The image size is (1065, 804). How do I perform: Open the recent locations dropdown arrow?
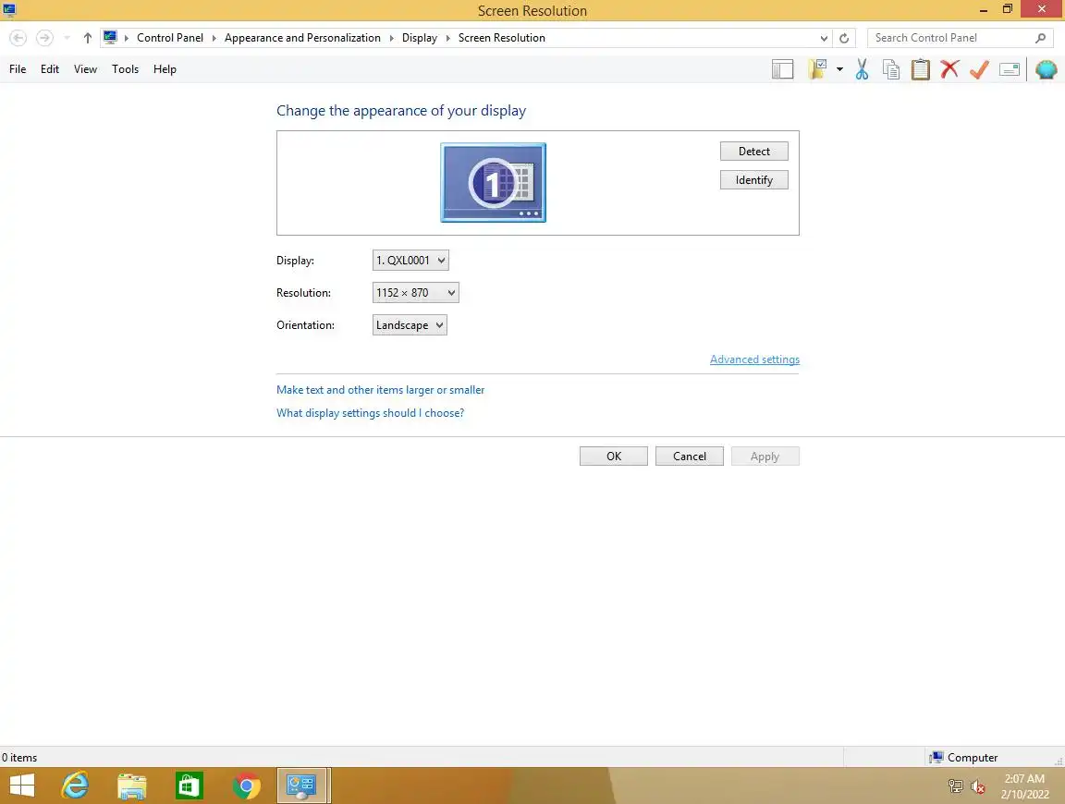point(67,38)
